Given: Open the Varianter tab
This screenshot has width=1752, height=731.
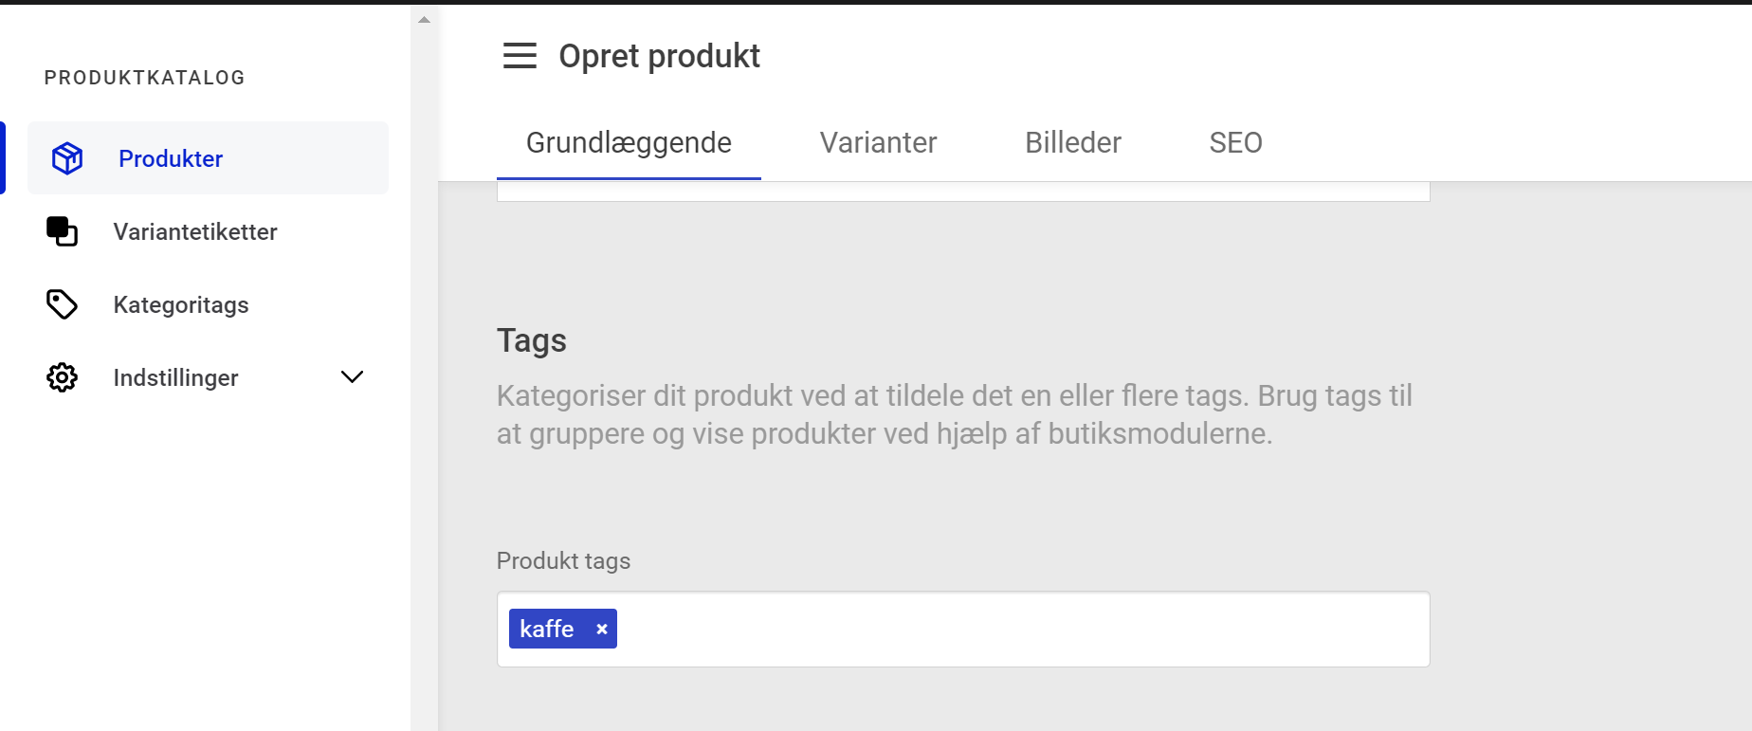Looking at the screenshot, I should (878, 143).
